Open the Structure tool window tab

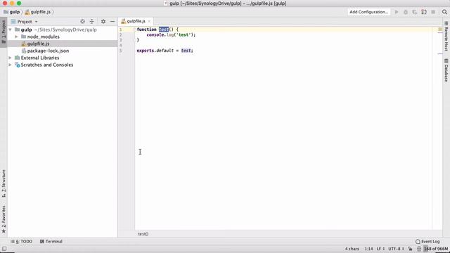[4, 183]
